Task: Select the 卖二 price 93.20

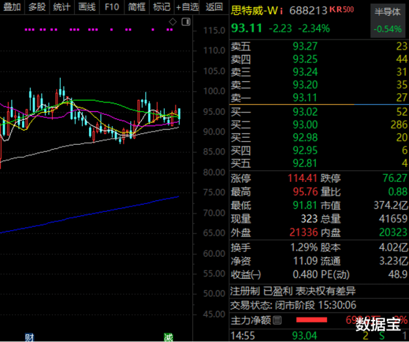Action: click(305, 85)
